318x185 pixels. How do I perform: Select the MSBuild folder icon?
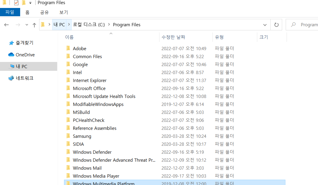(68, 112)
